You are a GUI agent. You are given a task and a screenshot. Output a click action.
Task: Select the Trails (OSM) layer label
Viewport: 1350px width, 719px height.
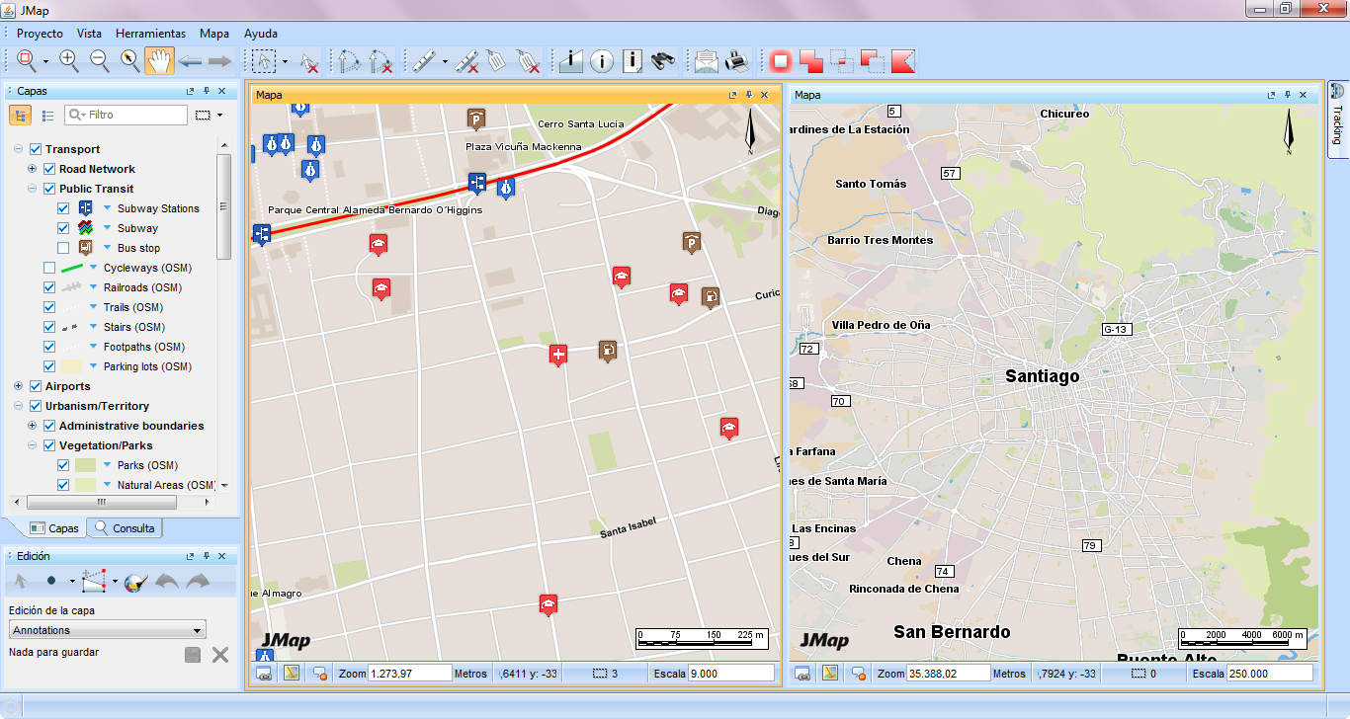(x=133, y=307)
